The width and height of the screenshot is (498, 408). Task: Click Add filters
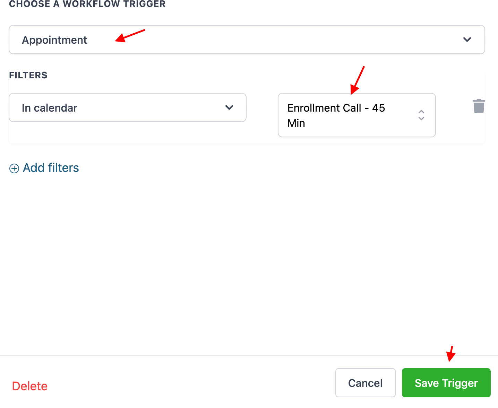pos(51,168)
